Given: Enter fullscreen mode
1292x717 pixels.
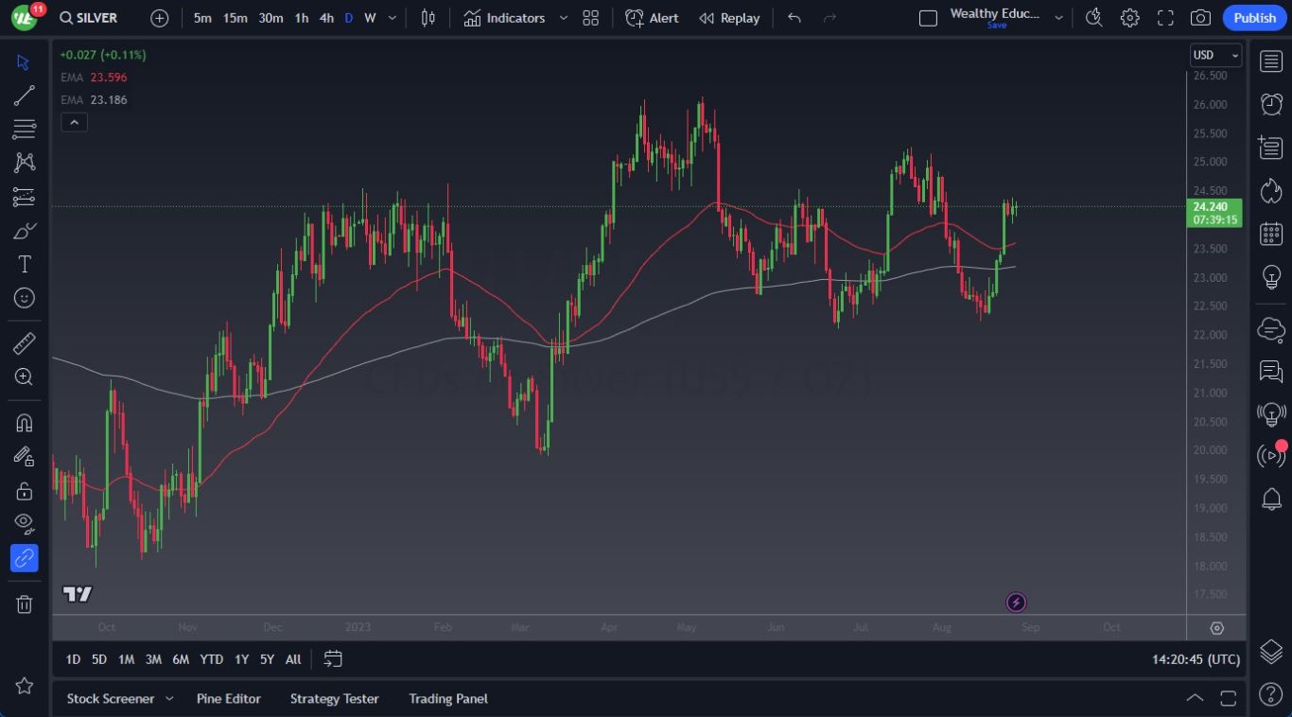Looking at the screenshot, I should click(x=1165, y=18).
